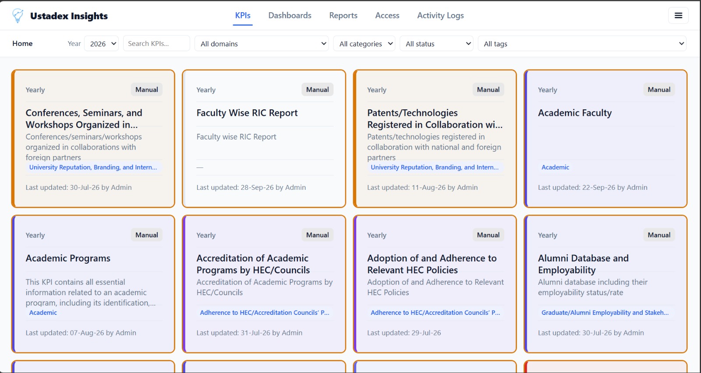Click the Ustadex Insights lightbulb logo

point(18,16)
